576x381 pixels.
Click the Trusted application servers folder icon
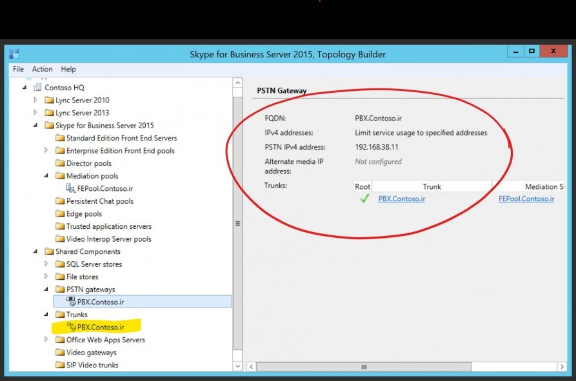point(60,226)
